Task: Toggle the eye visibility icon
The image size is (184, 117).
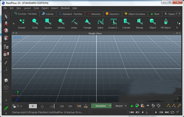Action: 148,106
